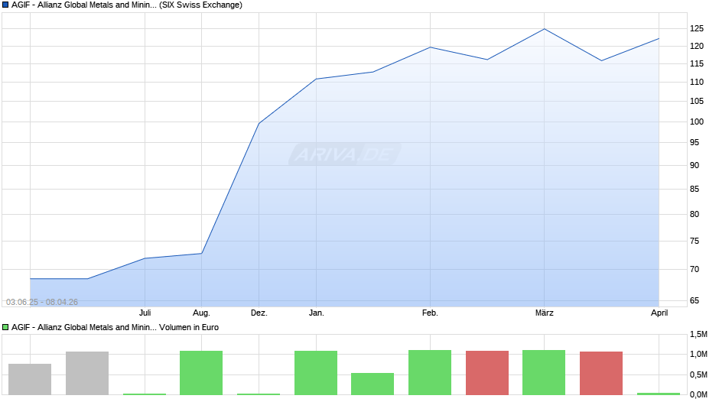This screenshot has width=719, height=402.
Task: Click the 120 price axis label
Action: click(697, 47)
